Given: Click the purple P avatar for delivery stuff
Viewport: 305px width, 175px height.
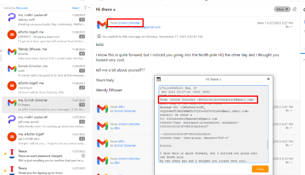Looking at the screenshot, I should pyautogui.click(x=12, y=18).
